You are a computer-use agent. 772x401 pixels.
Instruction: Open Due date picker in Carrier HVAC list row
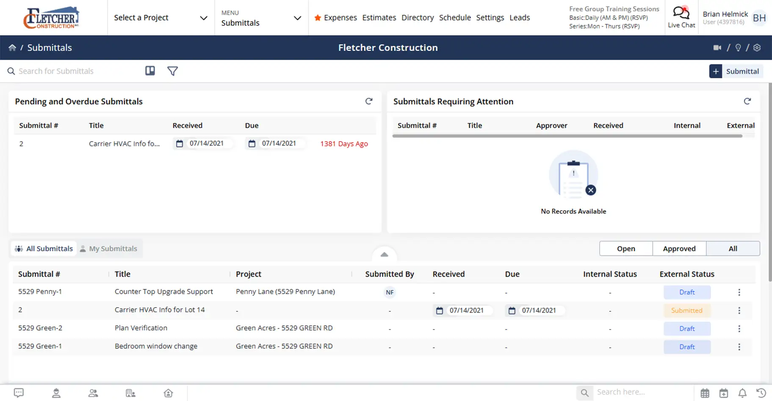(x=535, y=310)
